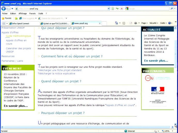Add page to favorites bar icon

16,18
